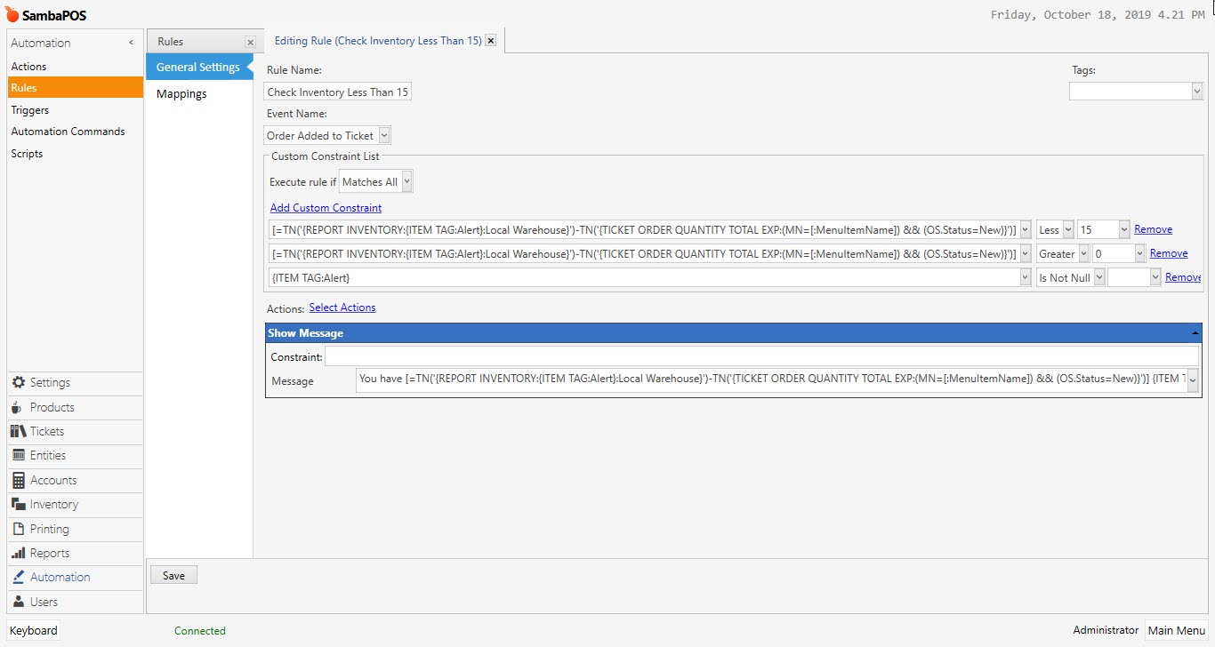Viewport: 1215px width, 647px height.
Task: Click the Save button
Action: point(174,576)
